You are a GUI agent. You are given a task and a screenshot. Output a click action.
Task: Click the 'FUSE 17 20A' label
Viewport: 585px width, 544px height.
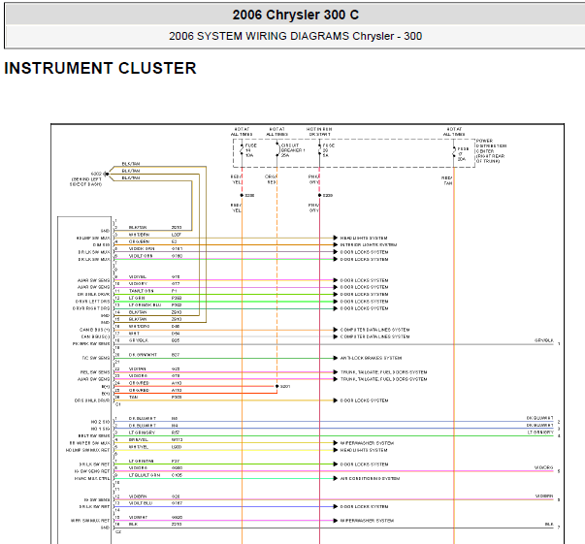(x=463, y=153)
